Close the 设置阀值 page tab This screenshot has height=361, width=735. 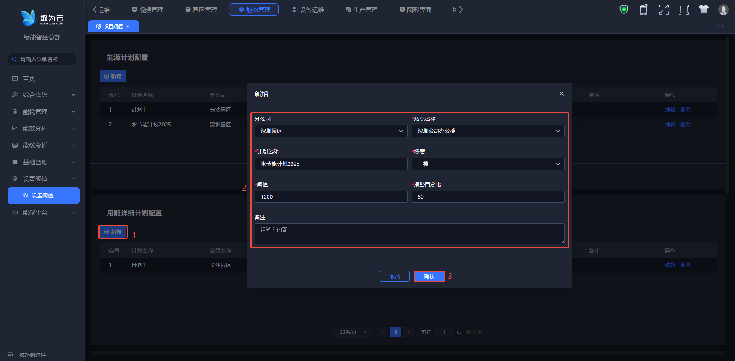click(128, 26)
